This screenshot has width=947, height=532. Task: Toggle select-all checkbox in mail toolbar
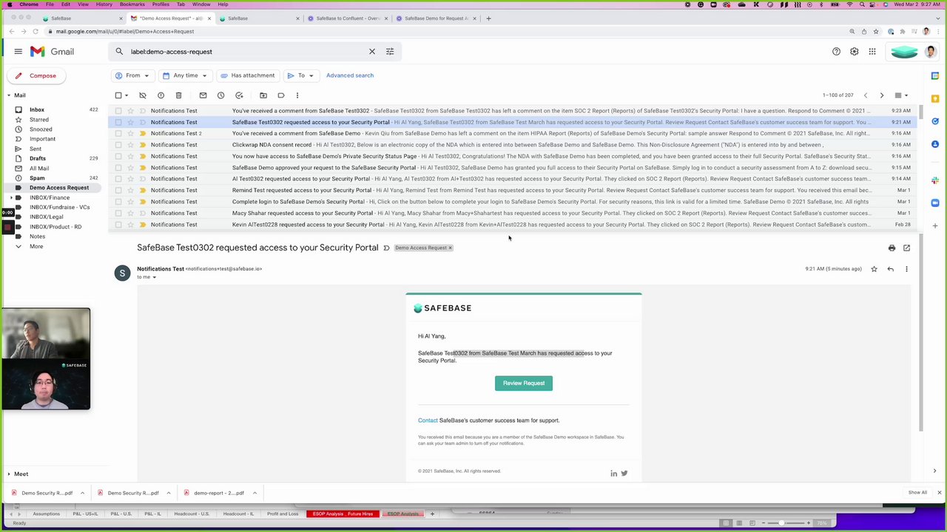click(118, 95)
